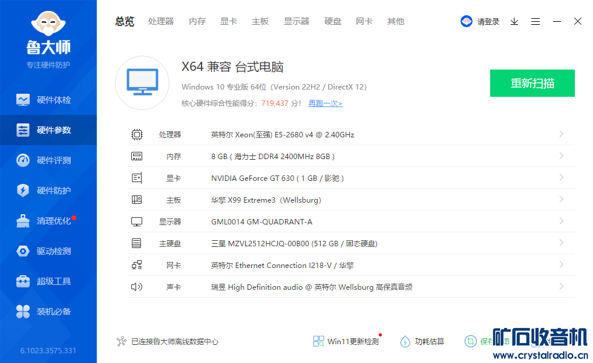Viewport: 593px width, 363px height.
Task: Switch to the 硬盘 tab
Action: [x=333, y=22]
